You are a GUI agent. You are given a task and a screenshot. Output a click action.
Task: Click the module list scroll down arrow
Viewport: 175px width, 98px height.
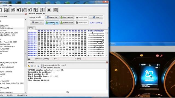point(25,92)
